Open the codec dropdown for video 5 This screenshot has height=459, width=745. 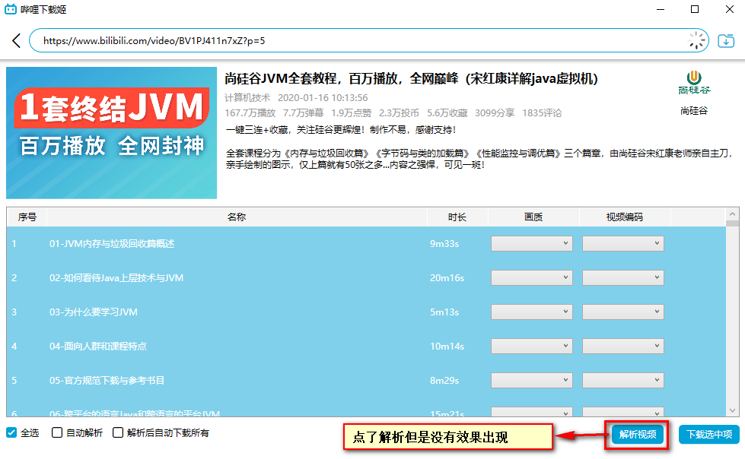point(622,380)
